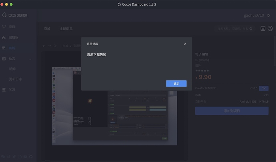Switch to the 商城 top tab

[47, 29]
